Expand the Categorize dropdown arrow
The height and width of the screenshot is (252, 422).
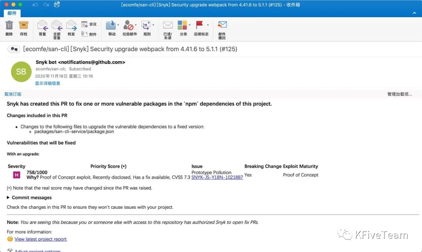(x=190, y=25)
